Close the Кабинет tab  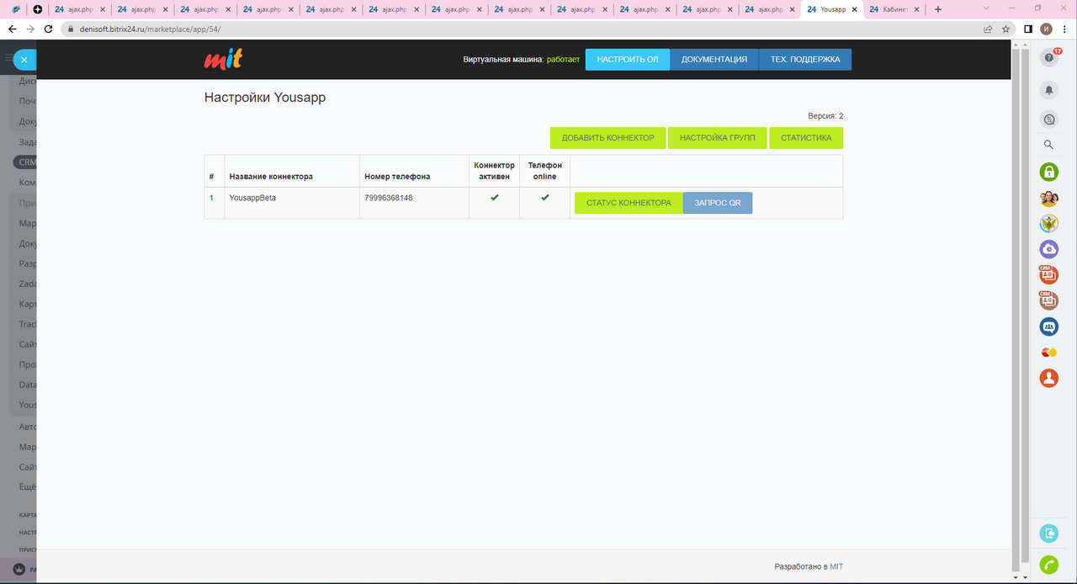coord(916,9)
